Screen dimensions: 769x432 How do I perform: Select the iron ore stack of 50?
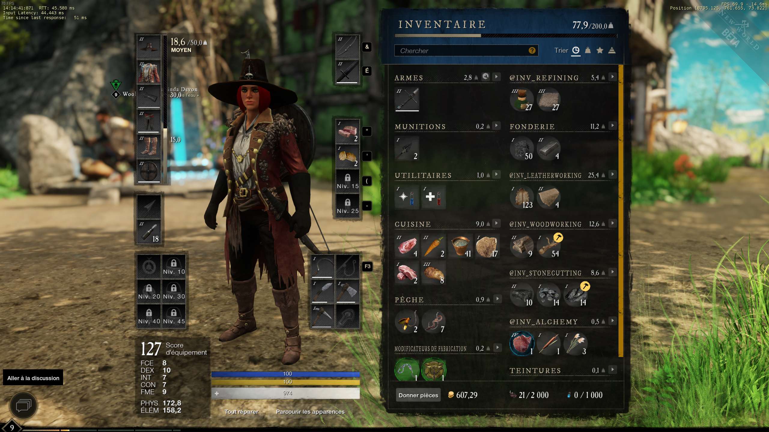click(x=522, y=148)
